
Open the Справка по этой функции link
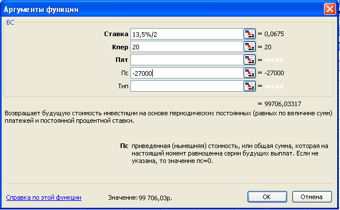(x=44, y=197)
